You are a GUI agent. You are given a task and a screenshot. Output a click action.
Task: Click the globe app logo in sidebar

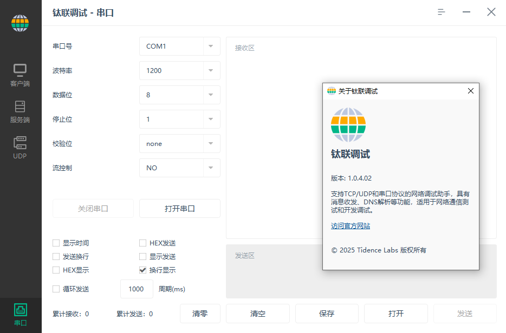[20, 23]
